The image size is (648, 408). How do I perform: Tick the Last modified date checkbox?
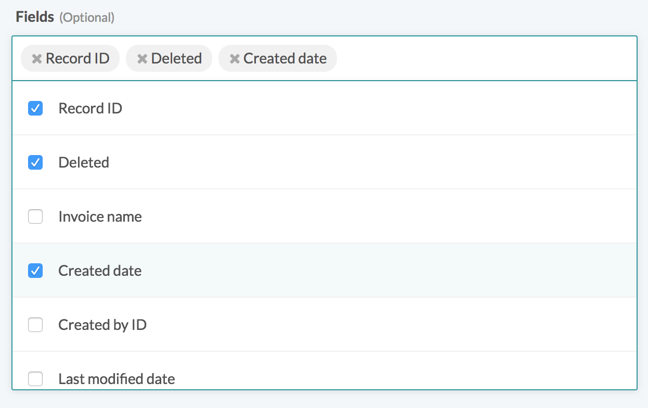[x=35, y=379]
